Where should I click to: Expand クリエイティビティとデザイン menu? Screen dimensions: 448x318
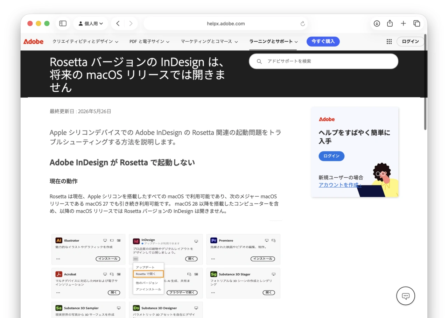pos(85,41)
